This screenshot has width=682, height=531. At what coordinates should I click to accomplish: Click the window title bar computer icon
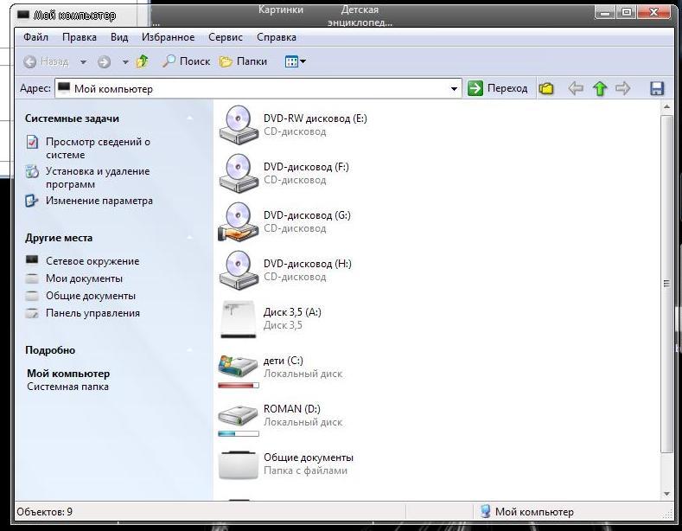coord(23,16)
